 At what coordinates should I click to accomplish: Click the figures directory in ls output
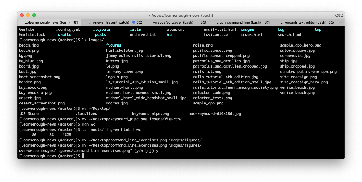[113, 45]
